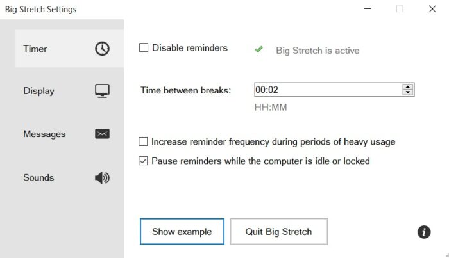Open the info icon at bottom right
Screen dimensions: 449x258
424,232
